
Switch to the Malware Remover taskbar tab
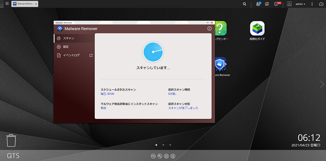[24, 4]
